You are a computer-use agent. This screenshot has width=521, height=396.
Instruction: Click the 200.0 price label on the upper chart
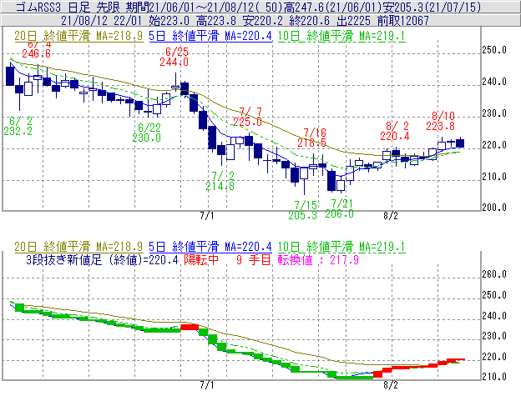click(x=494, y=208)
